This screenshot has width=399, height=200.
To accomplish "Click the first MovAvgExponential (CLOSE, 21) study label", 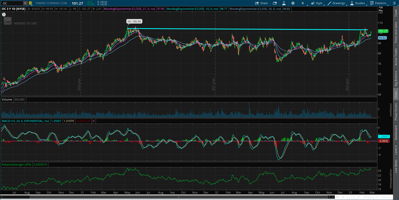I will click(130, 9).
